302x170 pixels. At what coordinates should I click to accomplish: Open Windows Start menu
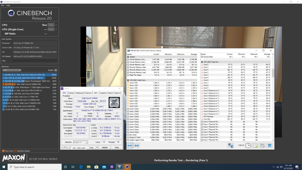4,167
